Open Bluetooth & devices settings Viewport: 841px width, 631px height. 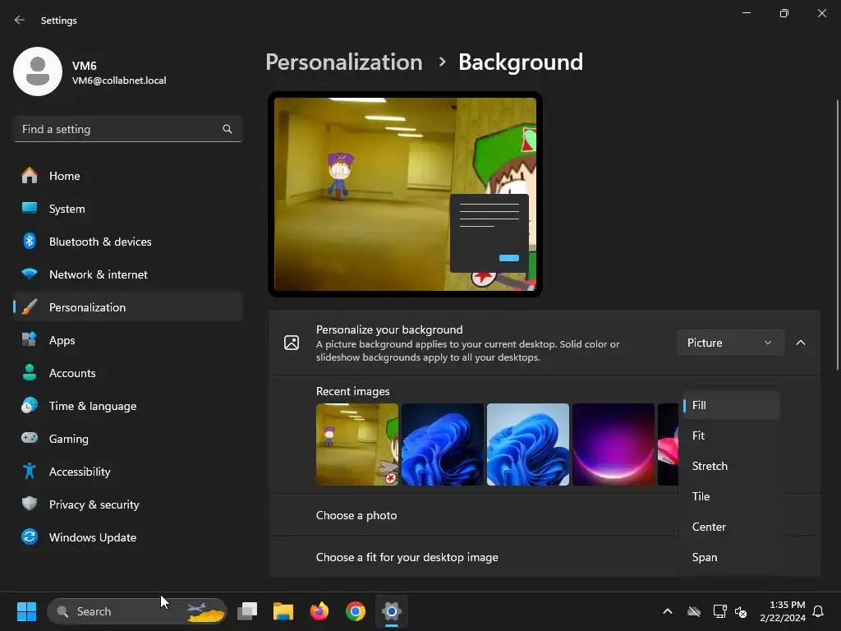pyautogui.click(x=127, y=242)
